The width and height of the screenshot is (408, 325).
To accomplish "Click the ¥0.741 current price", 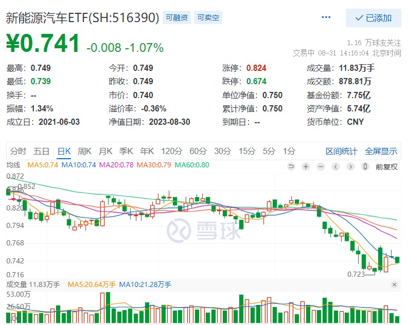I will pos(43,43).
